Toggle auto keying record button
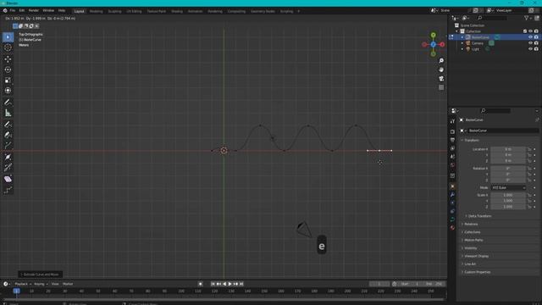 [x=200, y=284]
